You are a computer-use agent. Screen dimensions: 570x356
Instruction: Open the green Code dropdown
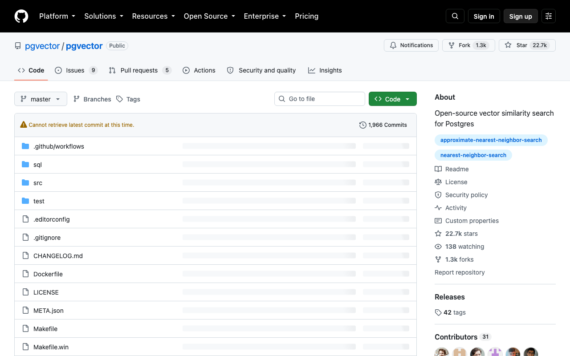[393, 99]
